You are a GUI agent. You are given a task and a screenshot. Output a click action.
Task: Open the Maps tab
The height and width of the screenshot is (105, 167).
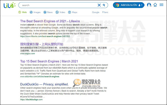pyautogui.click(x=73, y=12)
